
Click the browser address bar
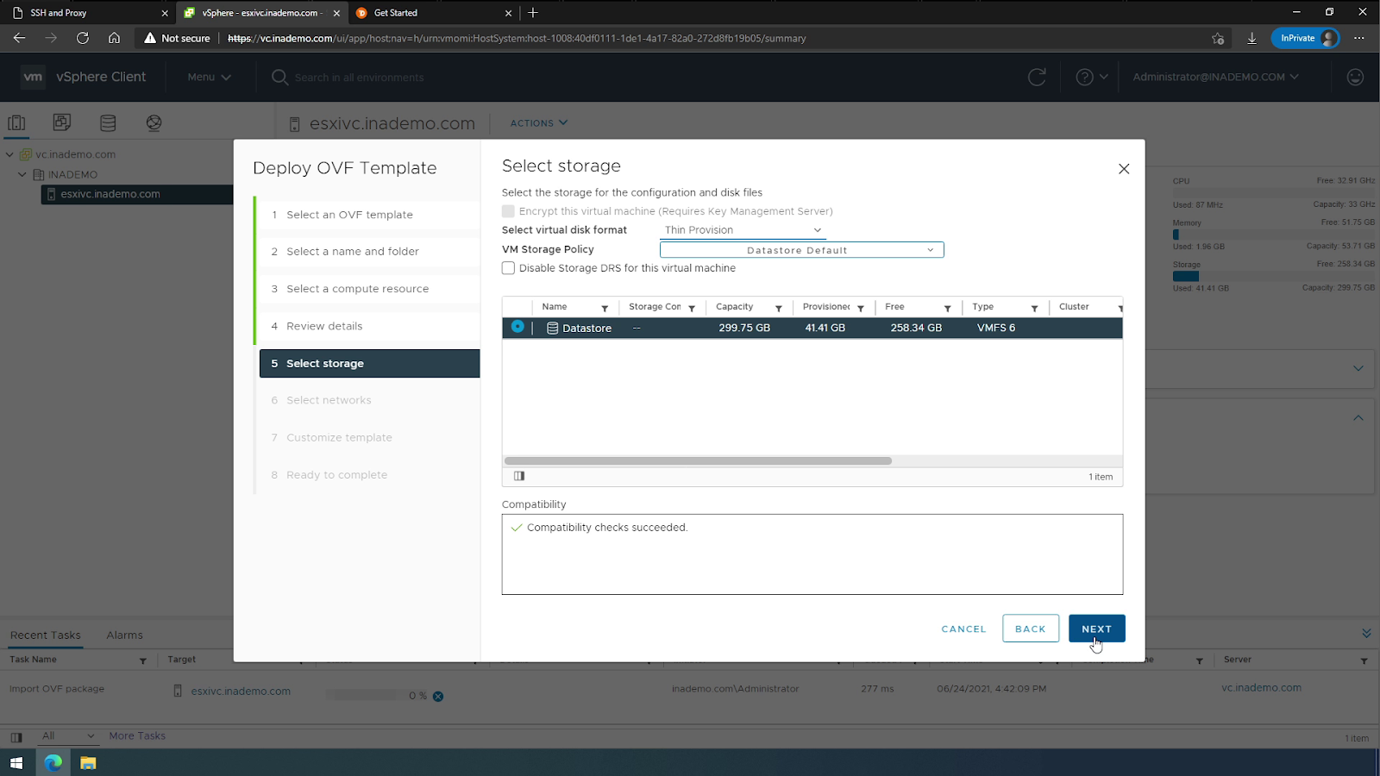point(673,38)
